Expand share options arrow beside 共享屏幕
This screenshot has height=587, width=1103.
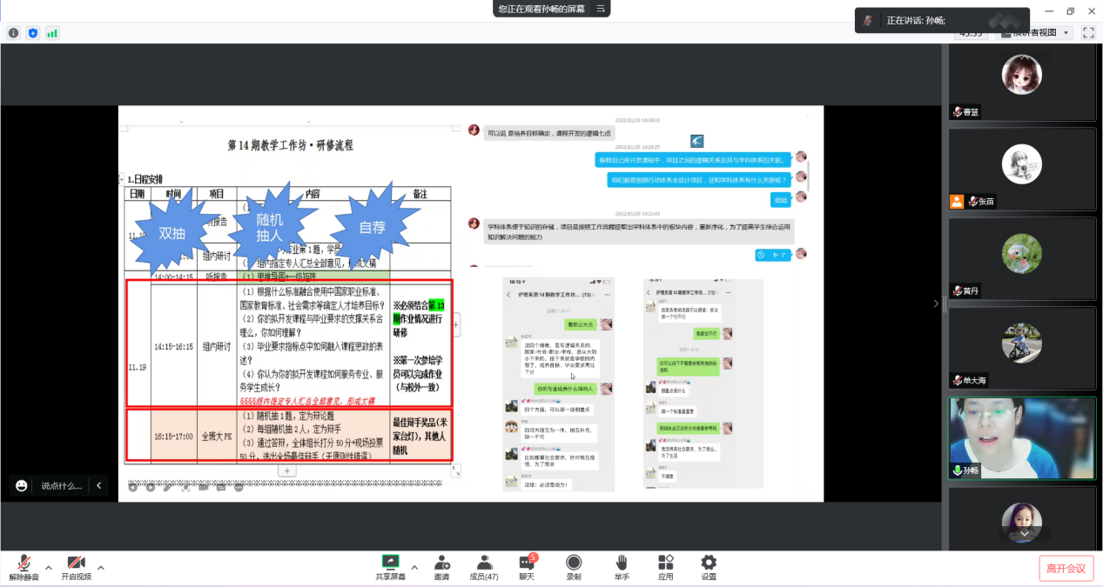click(x=414, y=568)
